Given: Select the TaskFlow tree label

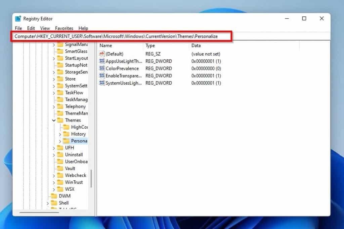Looking at the screenshot, I should (x=74, y=93).
